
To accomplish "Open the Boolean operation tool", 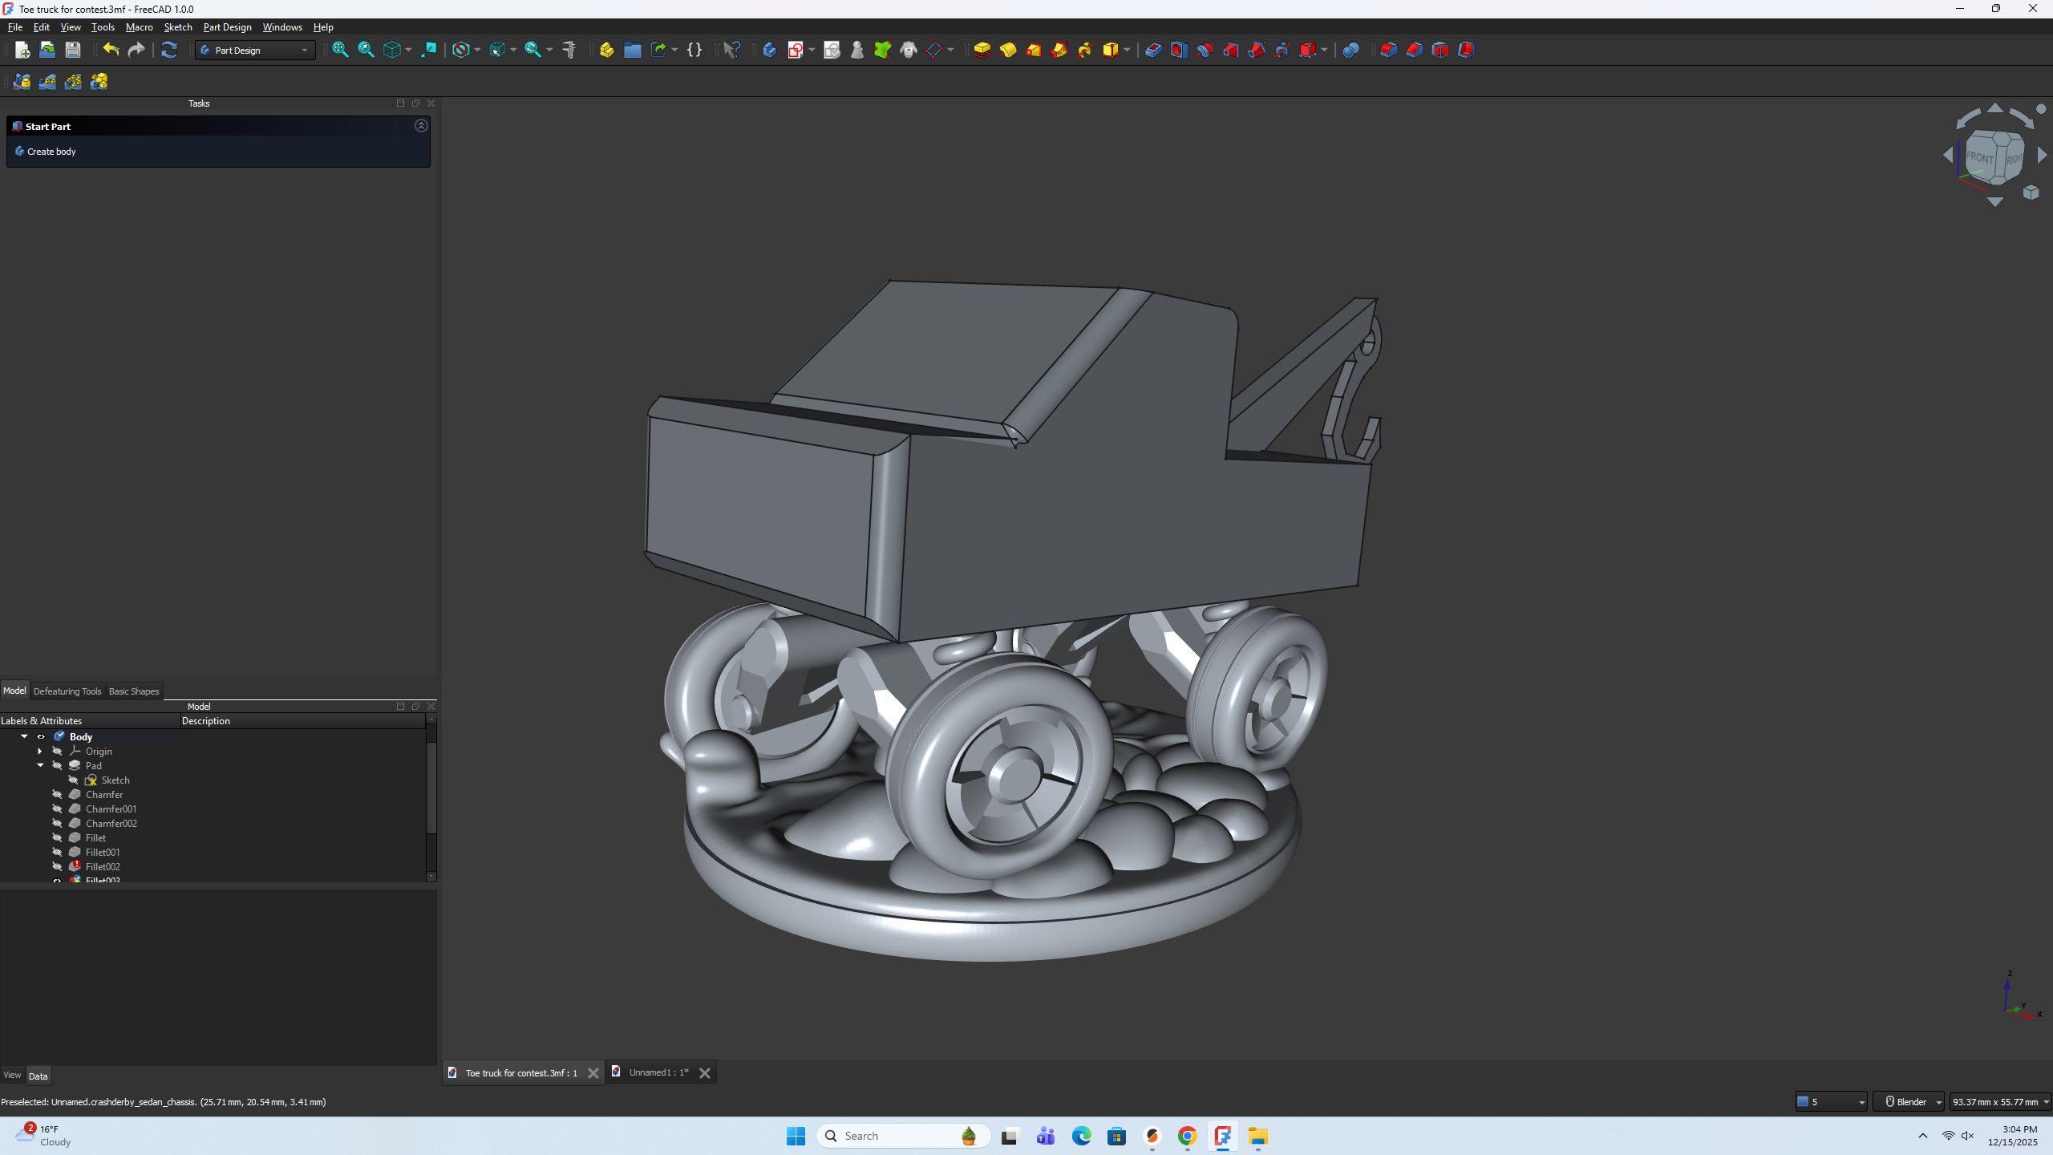I will [x=1350, y=50].
